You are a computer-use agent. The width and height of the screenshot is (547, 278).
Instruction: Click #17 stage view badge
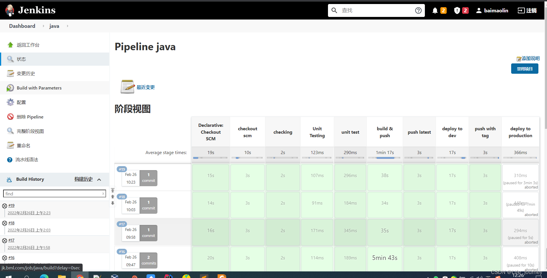(x=122, y=224)
